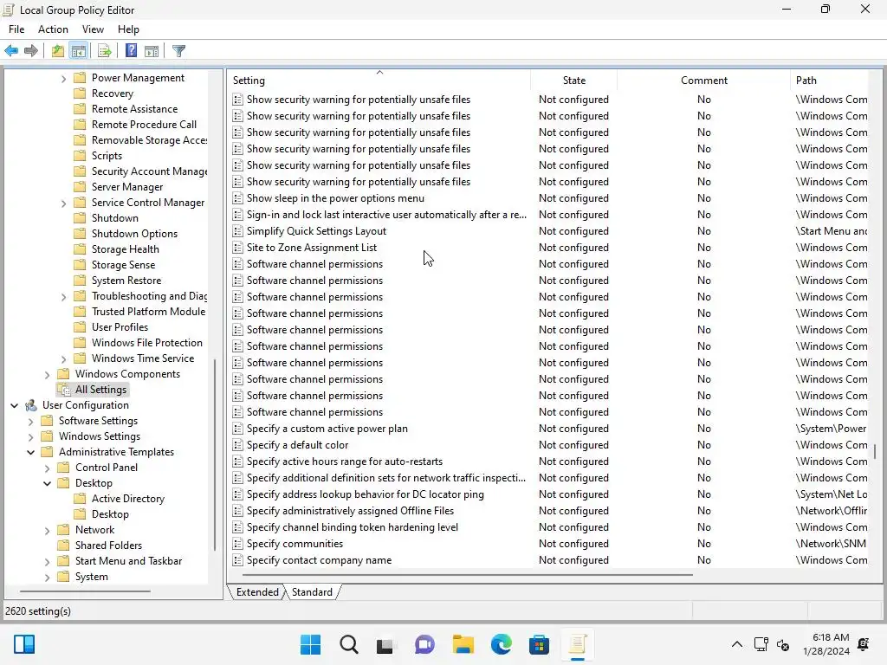This screenshot has width=887, height=665.
Task: Expand the Windows Time Service node
Action: coord(64,359)
